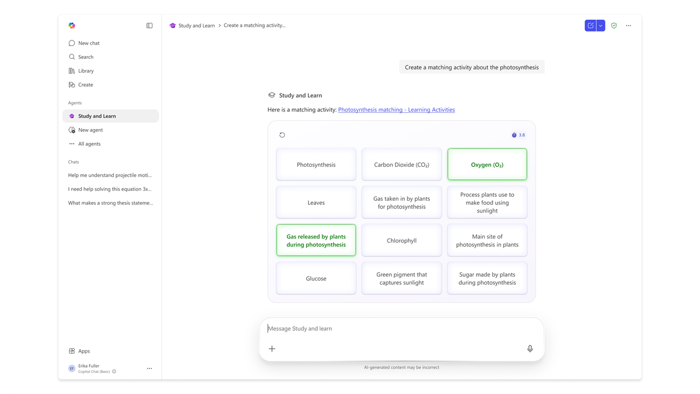Click the Message Study and learn field

click(x=402, y=329)
